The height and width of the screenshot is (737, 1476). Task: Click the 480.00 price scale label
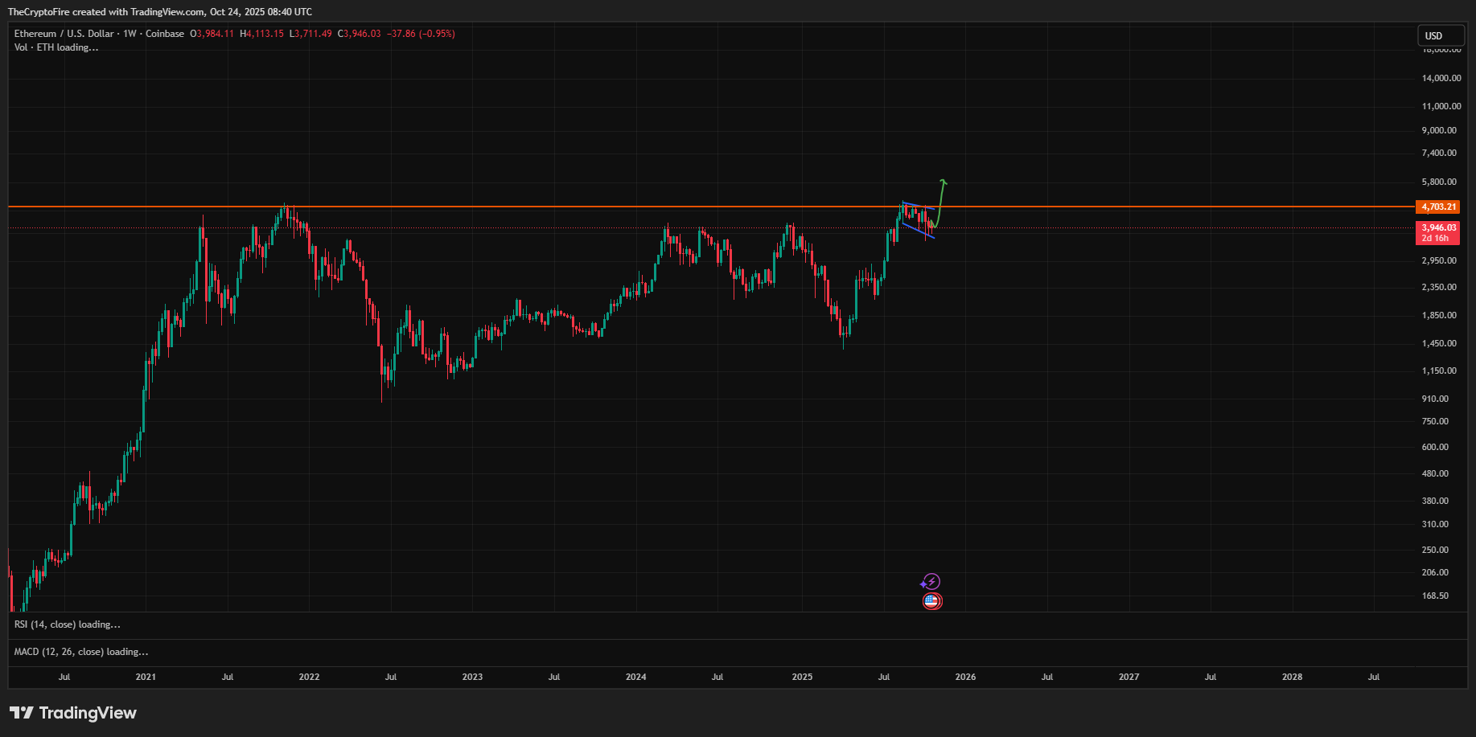[x=1435, y=473]
